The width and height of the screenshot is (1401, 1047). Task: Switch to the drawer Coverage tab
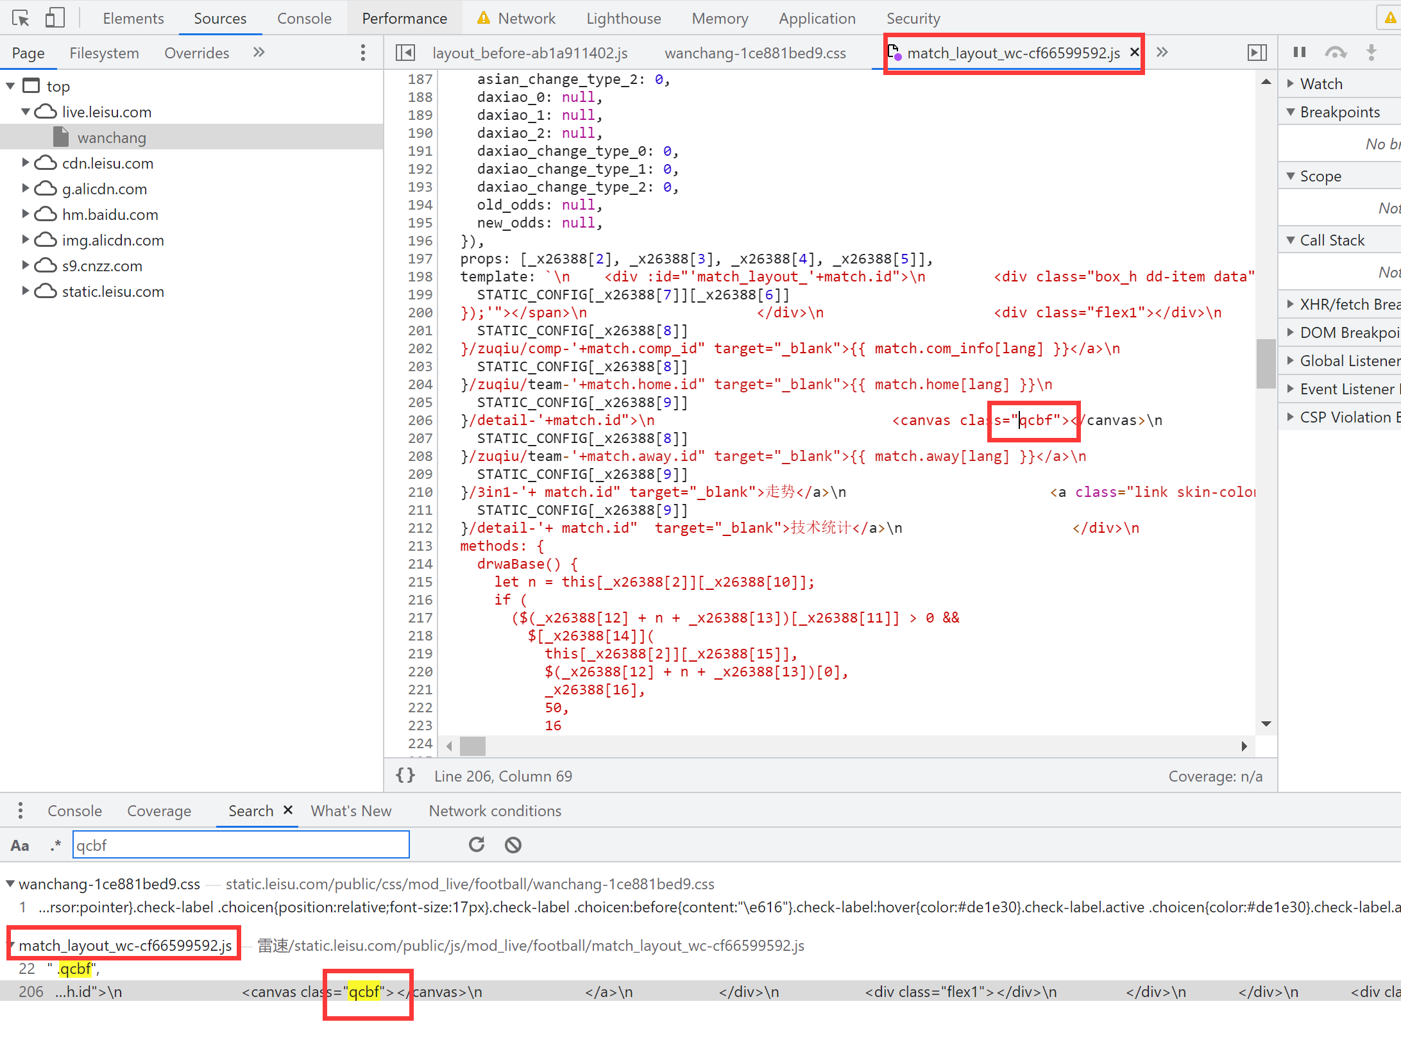pyautogui.click(x=159, y=810)
